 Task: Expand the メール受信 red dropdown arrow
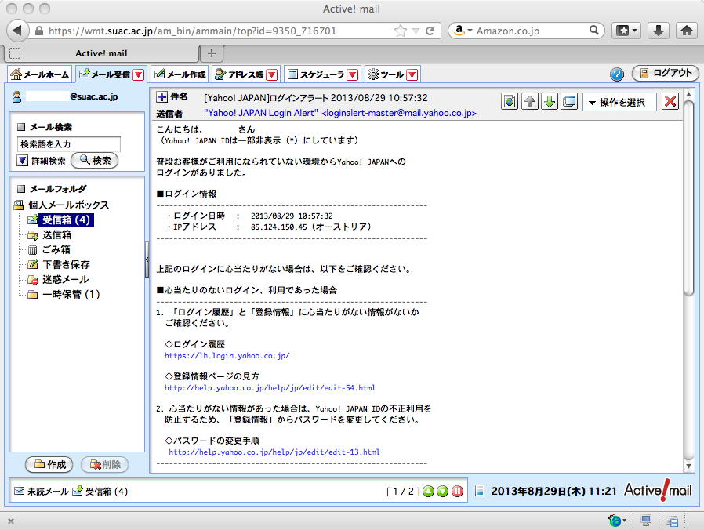click(139, 74)
